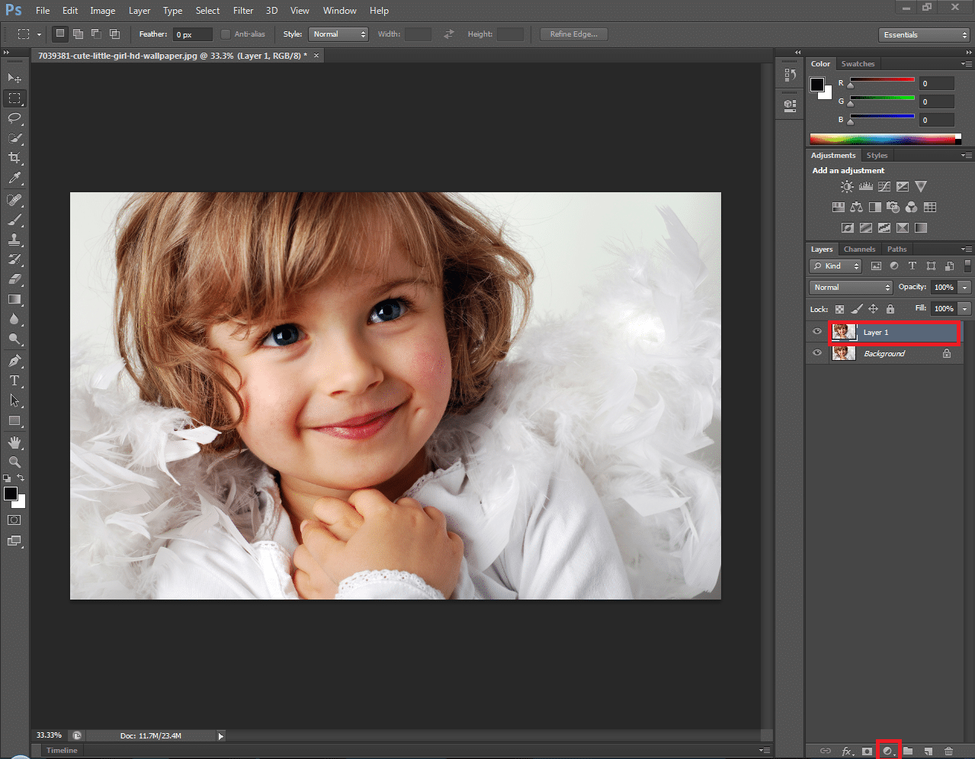This screenshot has width=975, height=759.
Task: Hide Layer 1 using eye icon
Action: [x=817, y=332]
